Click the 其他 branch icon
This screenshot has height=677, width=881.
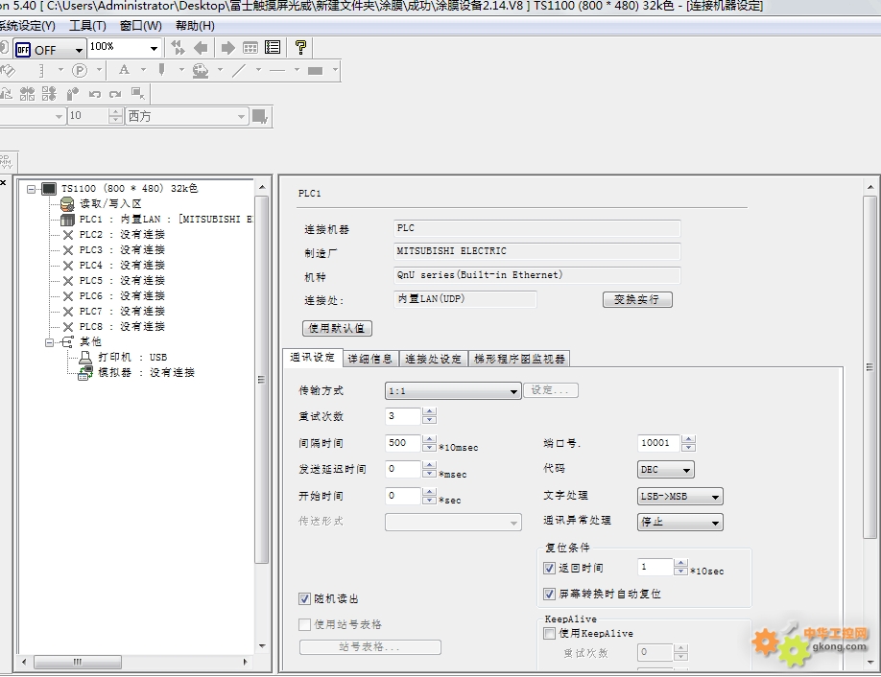pyautogui.click(x=67, y=342)
